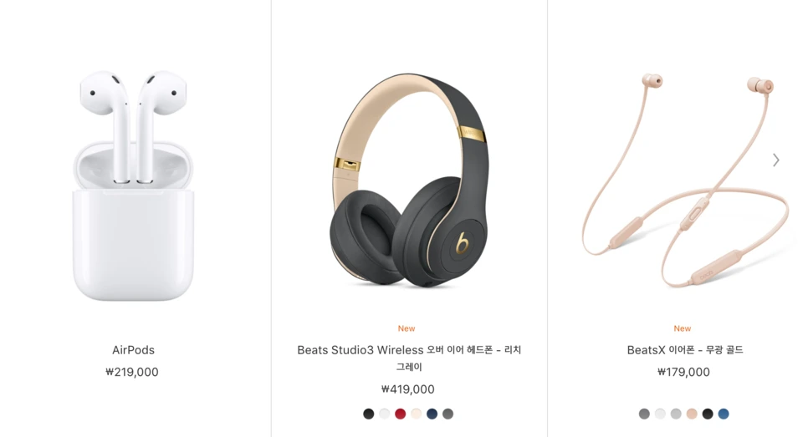
Task: Select first gray swatch under BeatsX
Action: tap(644, 414)
